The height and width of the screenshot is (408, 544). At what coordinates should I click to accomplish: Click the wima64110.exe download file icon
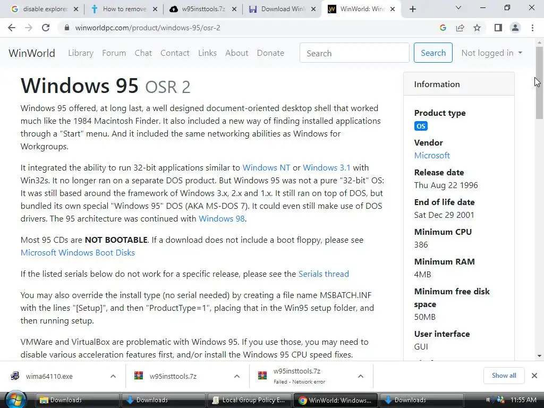15,376
